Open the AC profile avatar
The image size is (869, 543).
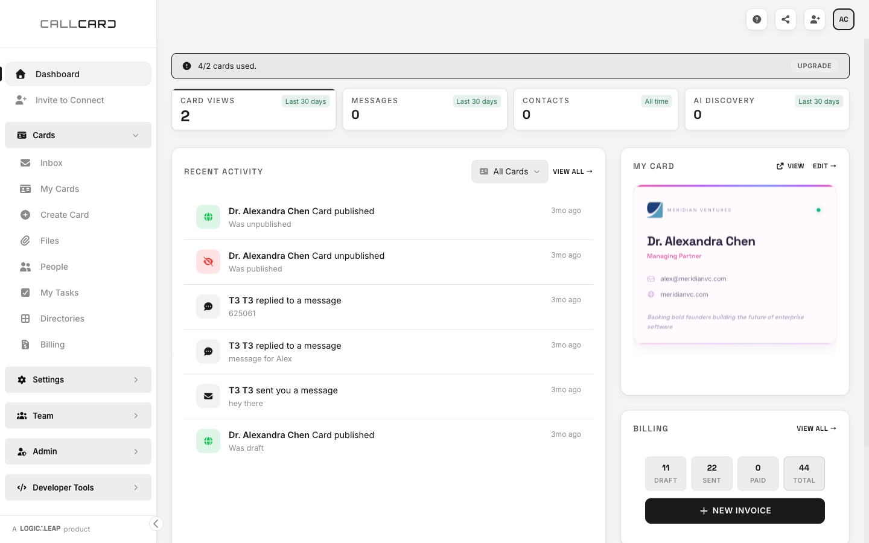(x=844, y=19)
